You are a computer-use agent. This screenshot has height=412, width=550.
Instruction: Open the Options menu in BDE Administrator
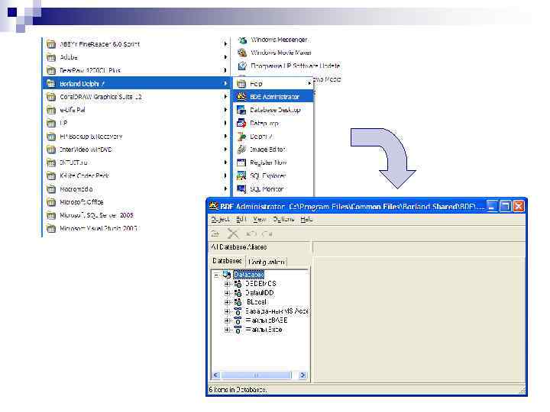[x=283, y=219]
